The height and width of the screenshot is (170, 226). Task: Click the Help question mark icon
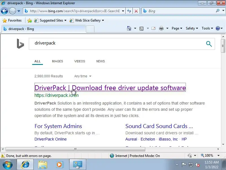(x=218, y=28)
